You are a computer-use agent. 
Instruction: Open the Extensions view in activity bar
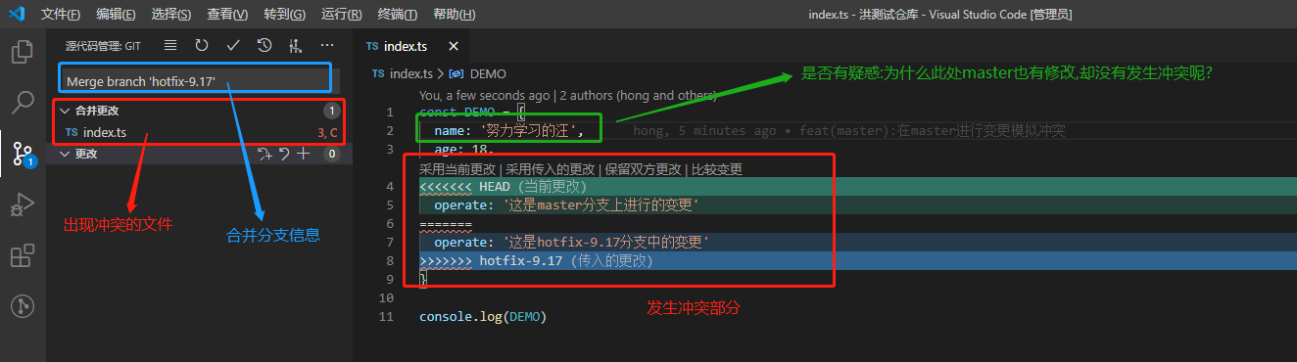coord(22,256)
